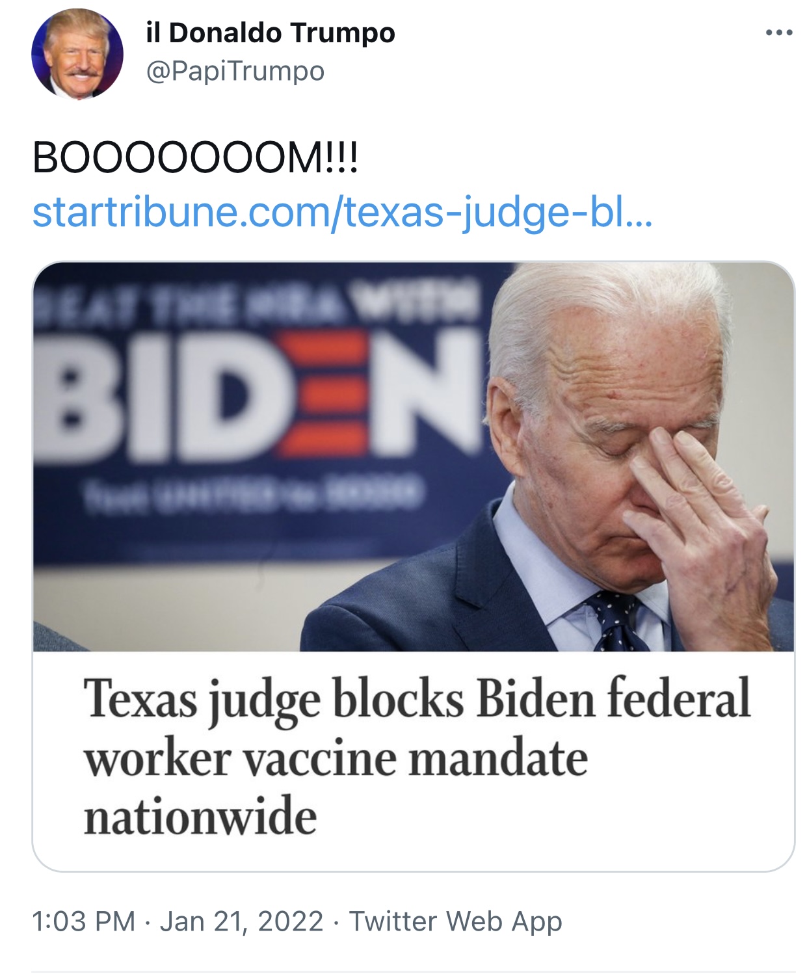Open the startribune.com/texas-judge-bl… link
Screen dimensions: 807x980
pyautogui.click(x=342, y=212)
